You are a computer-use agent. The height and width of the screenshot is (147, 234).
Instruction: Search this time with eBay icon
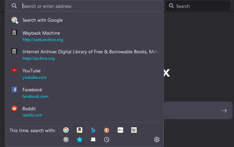tap(120, 130)
